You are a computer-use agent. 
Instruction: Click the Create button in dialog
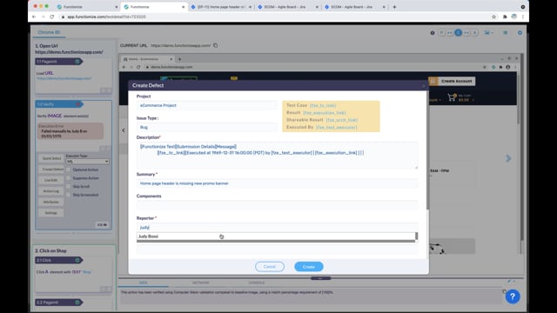[309, 267]
